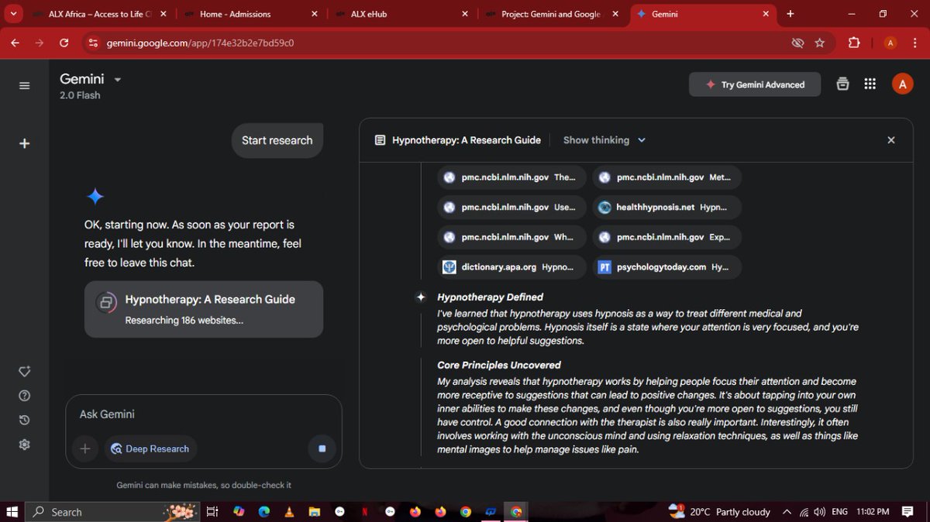Open Settings gear in Gemini sidebar
The width and height of the screenshot is (930, 522).
pyautogui.click(x=25, y=445)
